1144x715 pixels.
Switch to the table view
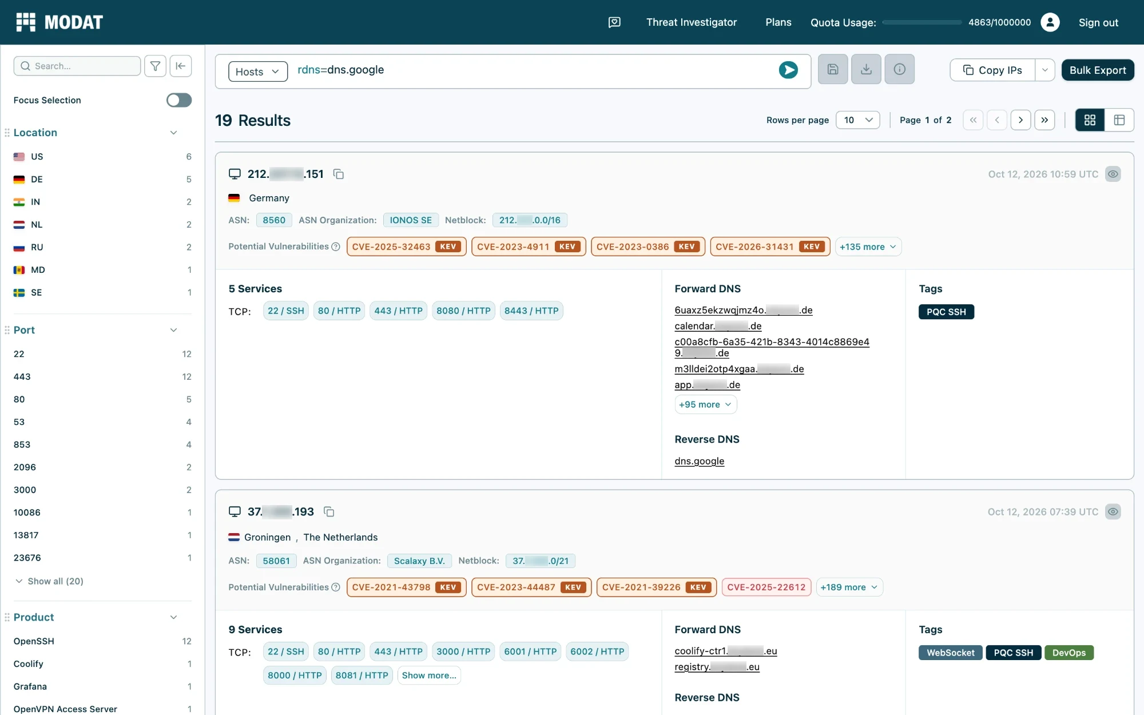[x=1119, y=120]
